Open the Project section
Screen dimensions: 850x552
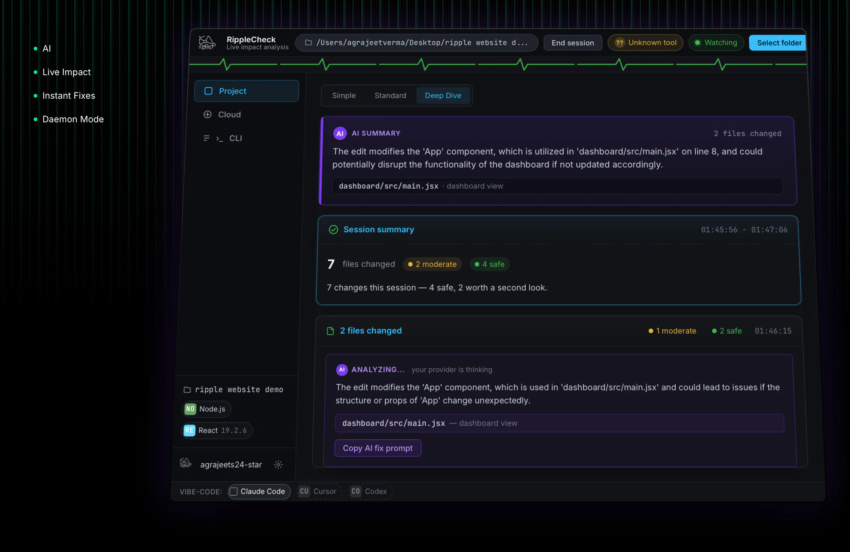coord(247,91)
